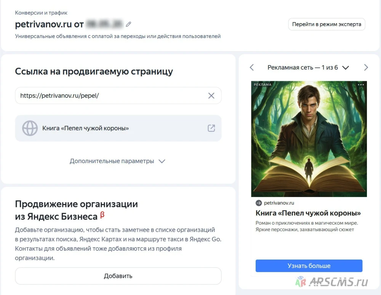Click the РЕКЛАМА label on ad image
381x295 pixels.
coord(263,85)
